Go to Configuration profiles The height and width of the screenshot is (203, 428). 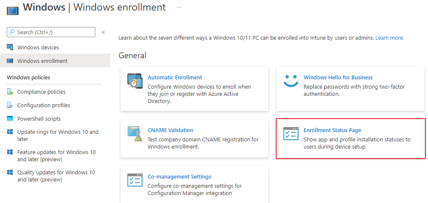pyautogui.click(x=44, y=105)
